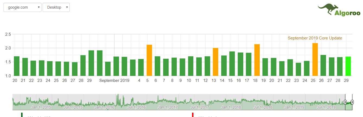Click the navigator timeline near Jan 1, 2019
Viewport: 363px width, 117px height.
(294, 107)
